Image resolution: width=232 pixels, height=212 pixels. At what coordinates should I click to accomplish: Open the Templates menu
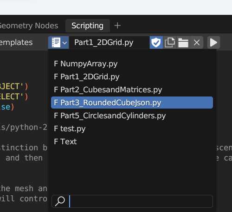click(x=16, y=43)
